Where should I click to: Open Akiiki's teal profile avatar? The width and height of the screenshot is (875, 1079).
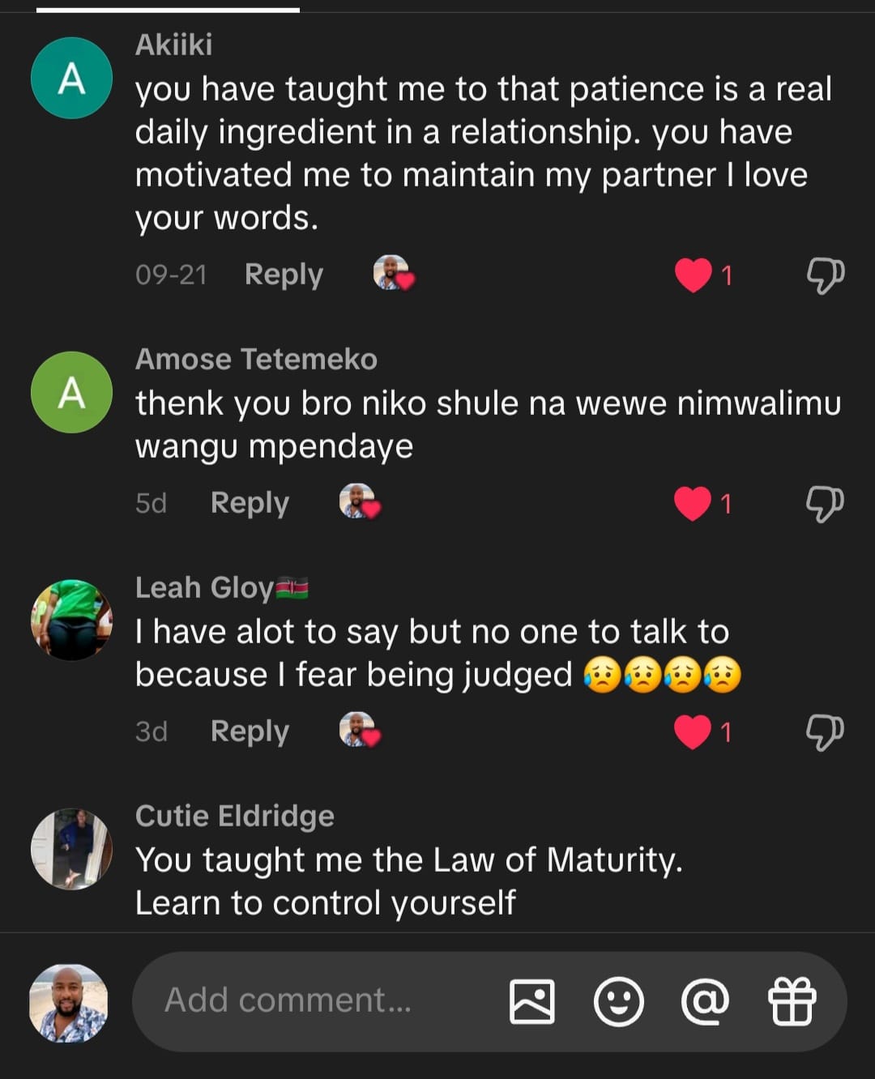tap(71, 79)
